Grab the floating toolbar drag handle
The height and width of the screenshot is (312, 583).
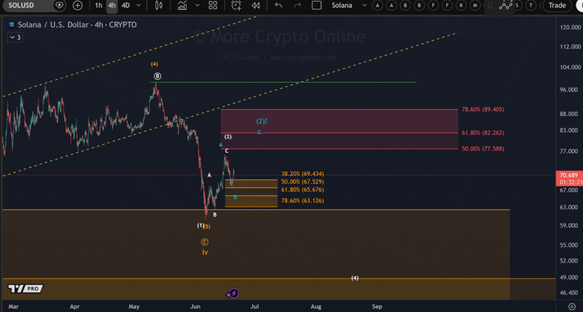point(490,6)
